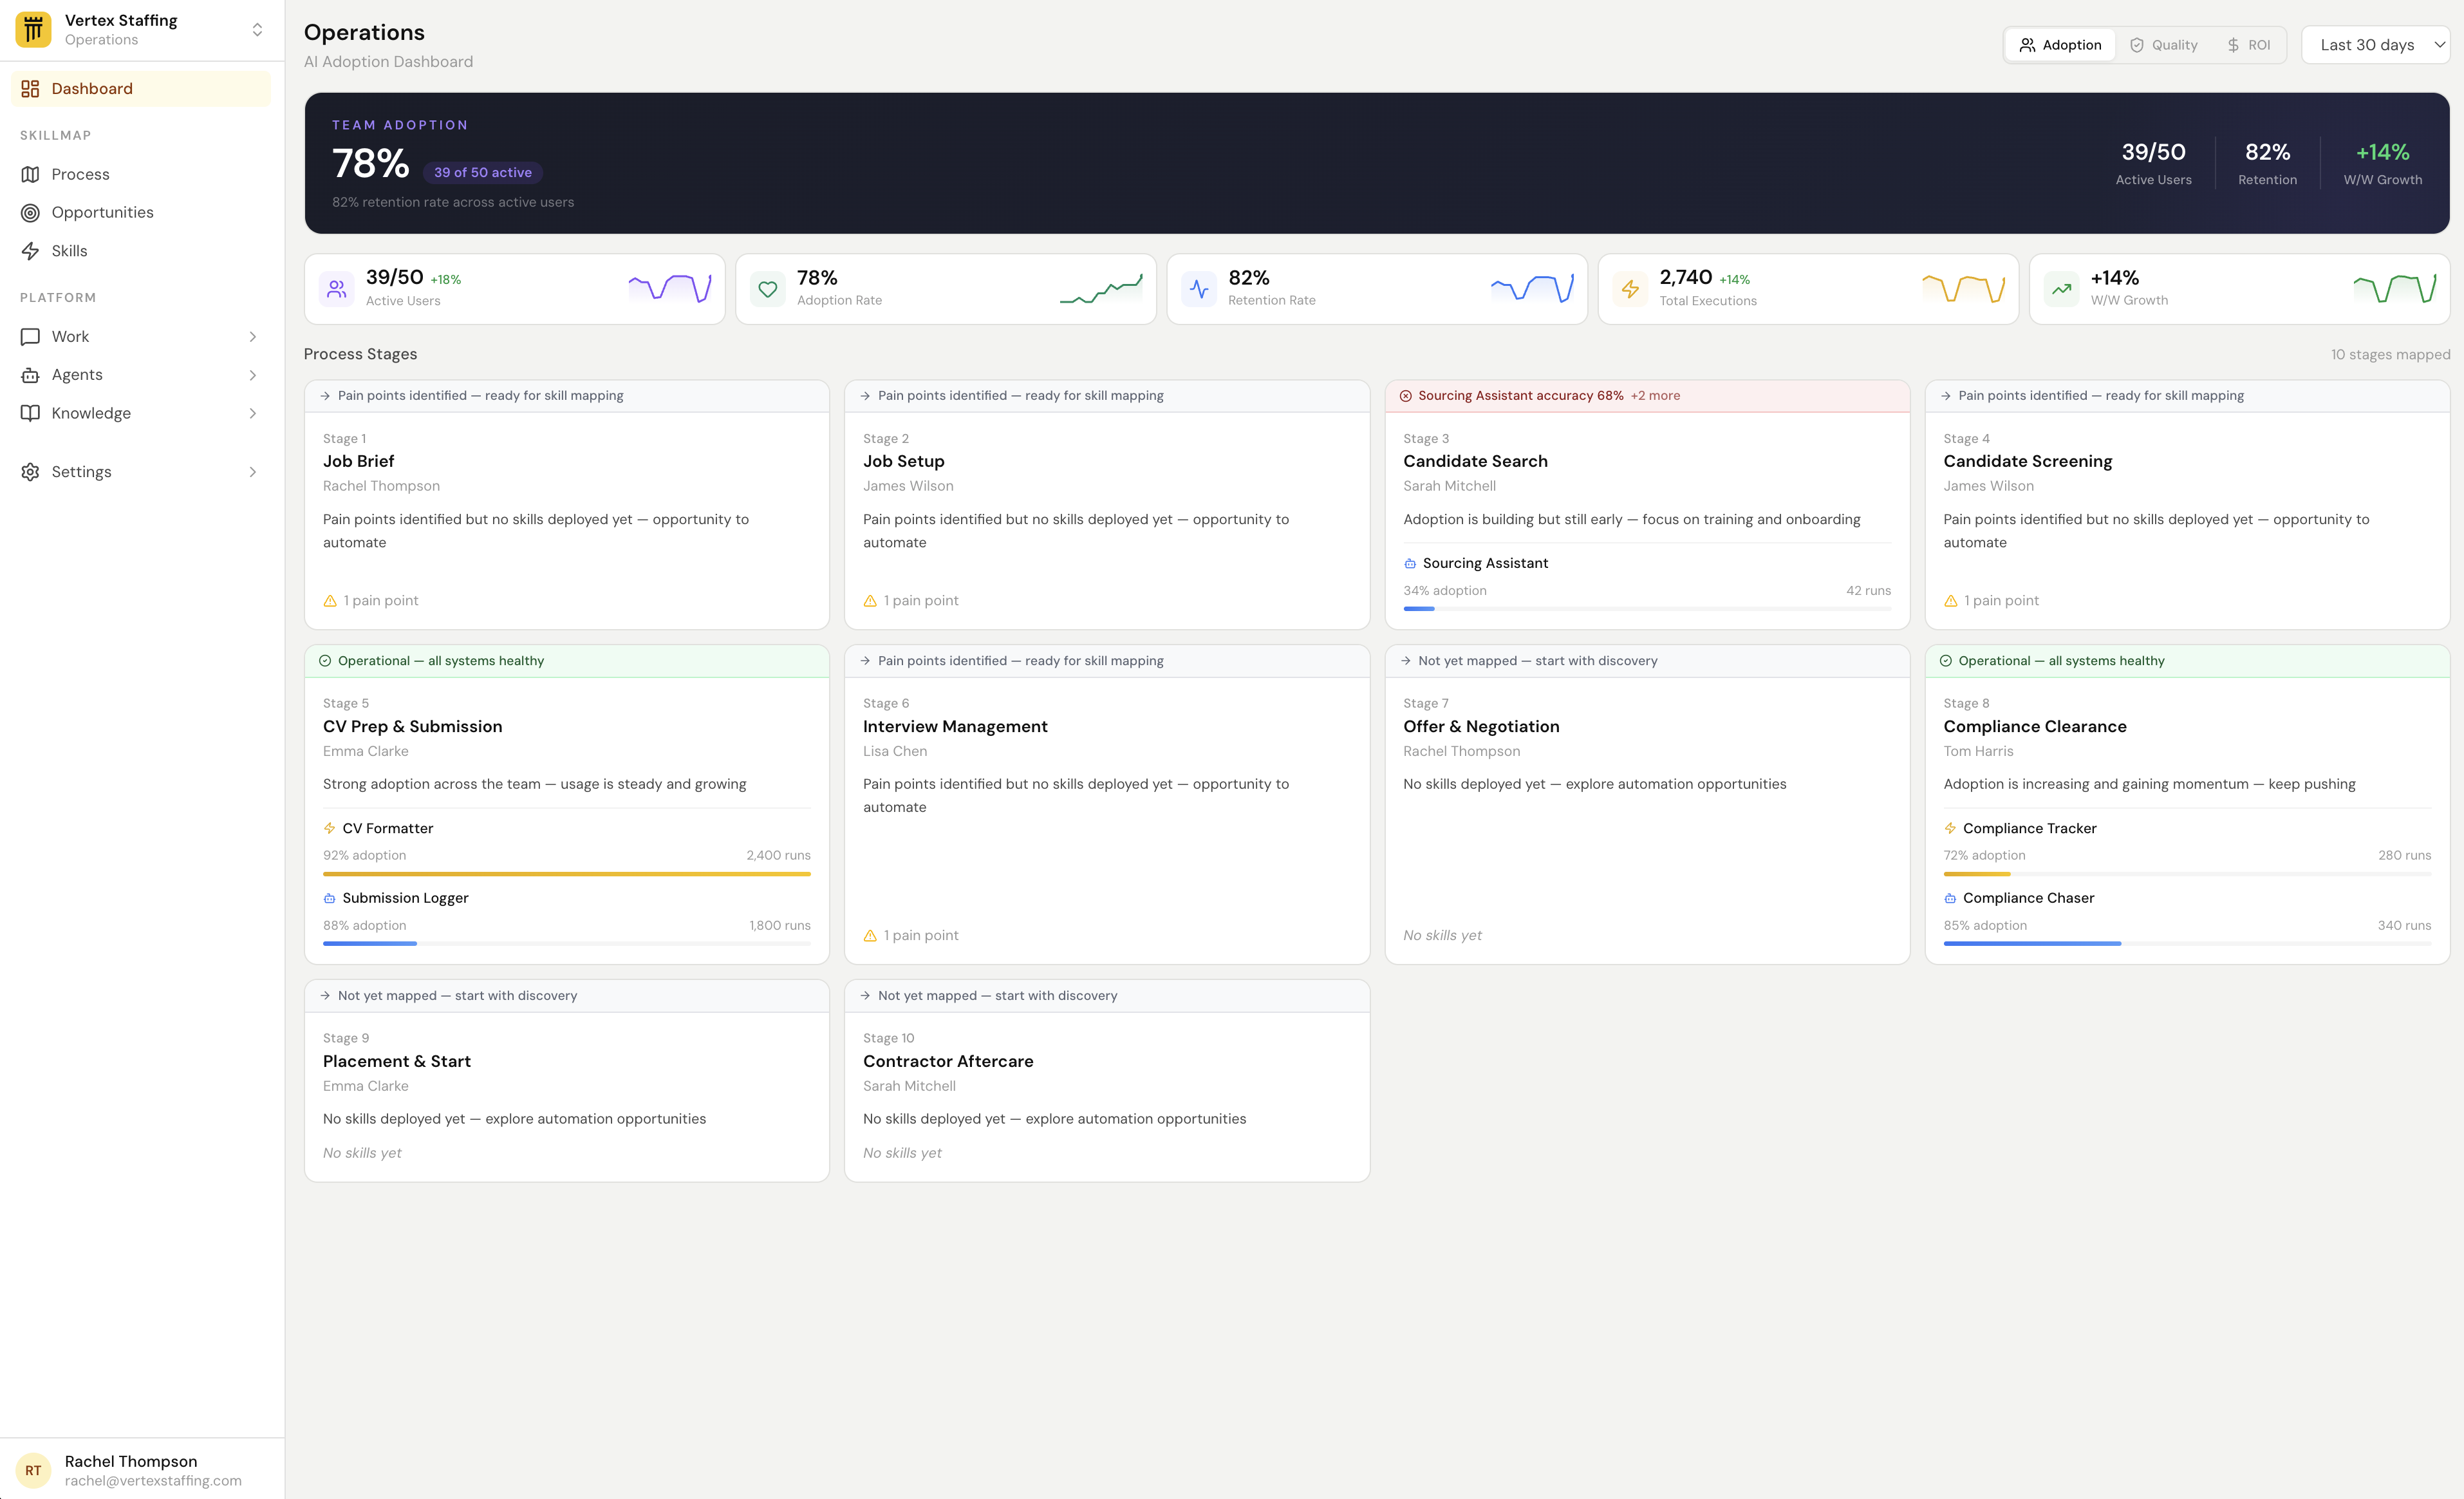Select the Operations heading breadcrumb
Image resolution: width=2464 pixels, height=1499 pixels.
tap(364, 32)
